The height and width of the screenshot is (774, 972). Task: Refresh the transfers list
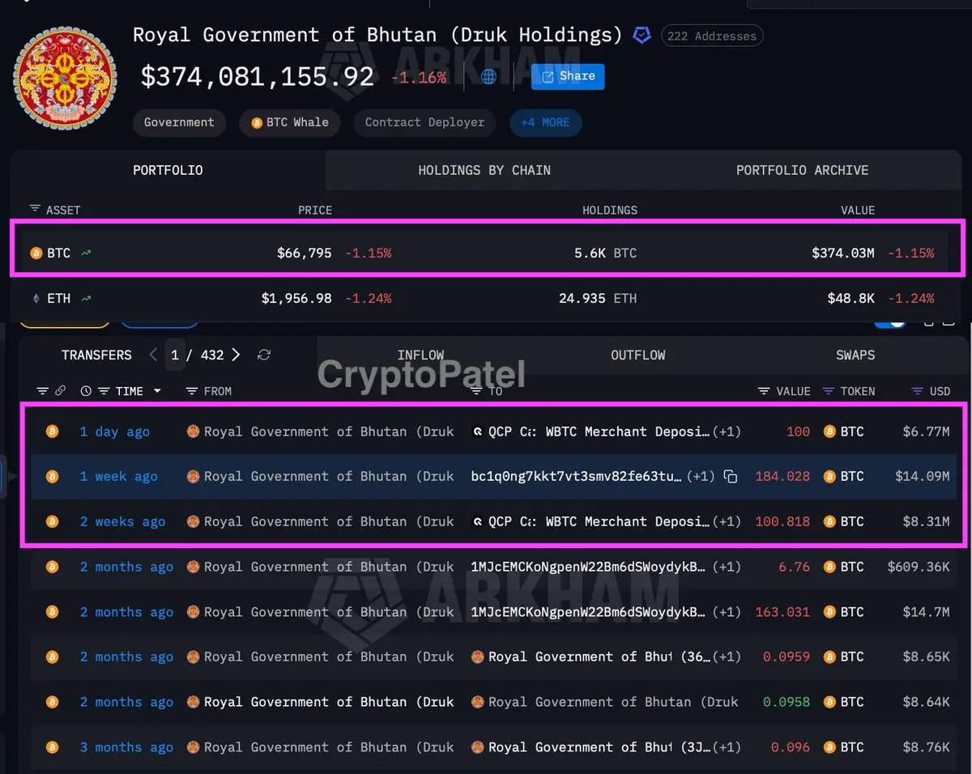(263, 355)
